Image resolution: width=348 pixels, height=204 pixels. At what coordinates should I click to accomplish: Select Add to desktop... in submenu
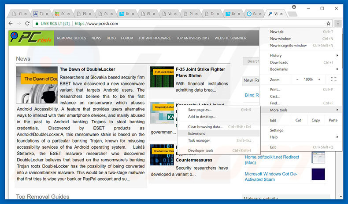pos(219,116)
